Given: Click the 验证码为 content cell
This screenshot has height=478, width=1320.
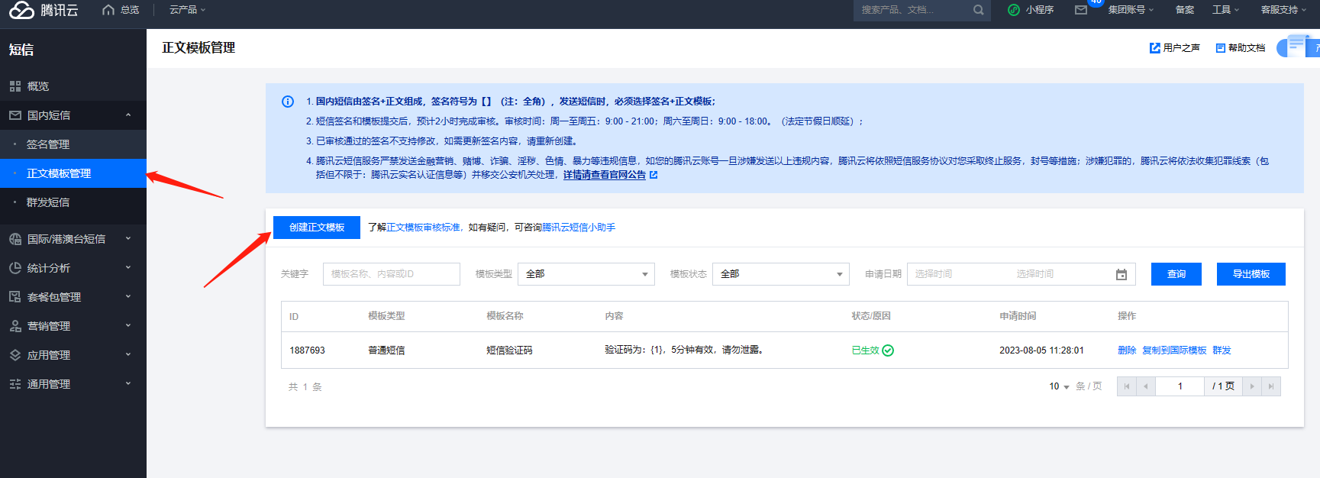Looking at the screenshot, I should (684, 350).
